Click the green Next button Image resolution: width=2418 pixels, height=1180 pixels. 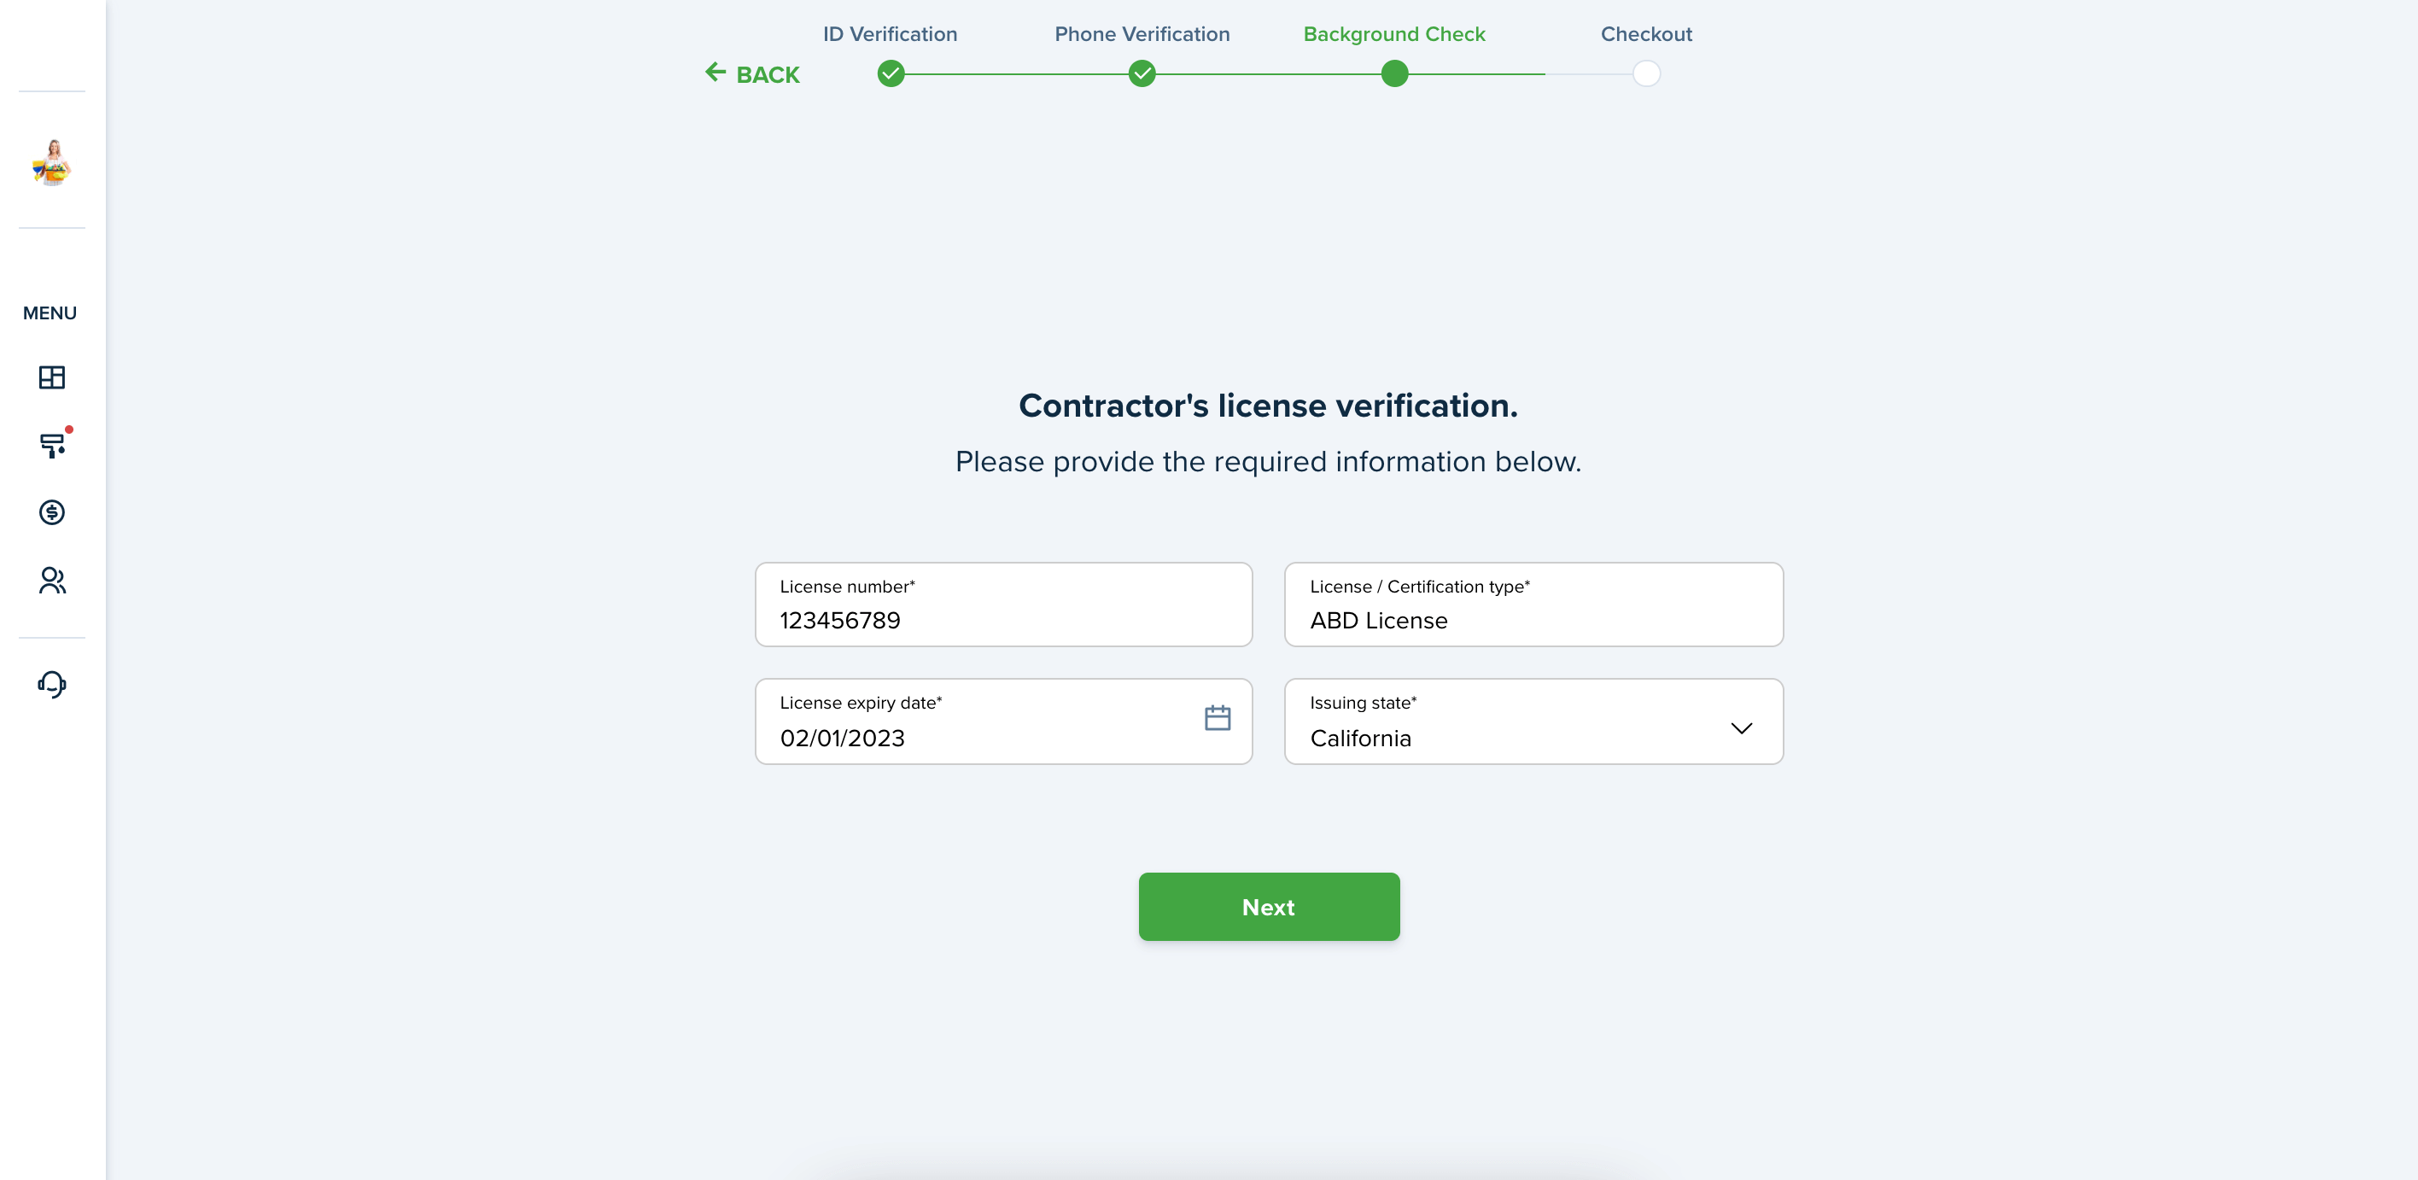point(1269,907)
